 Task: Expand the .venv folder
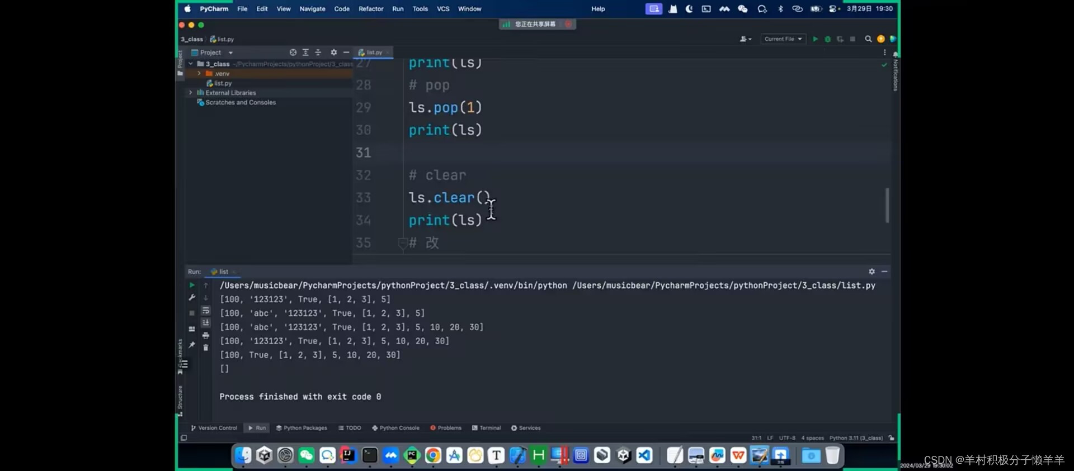[199, 74]
